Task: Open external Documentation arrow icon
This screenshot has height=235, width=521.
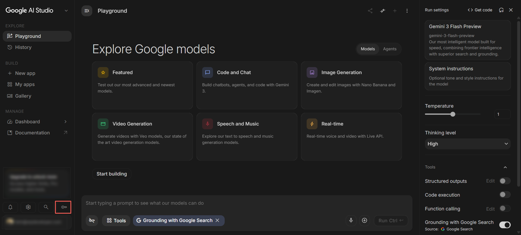Action: click(x=65, y=133)
